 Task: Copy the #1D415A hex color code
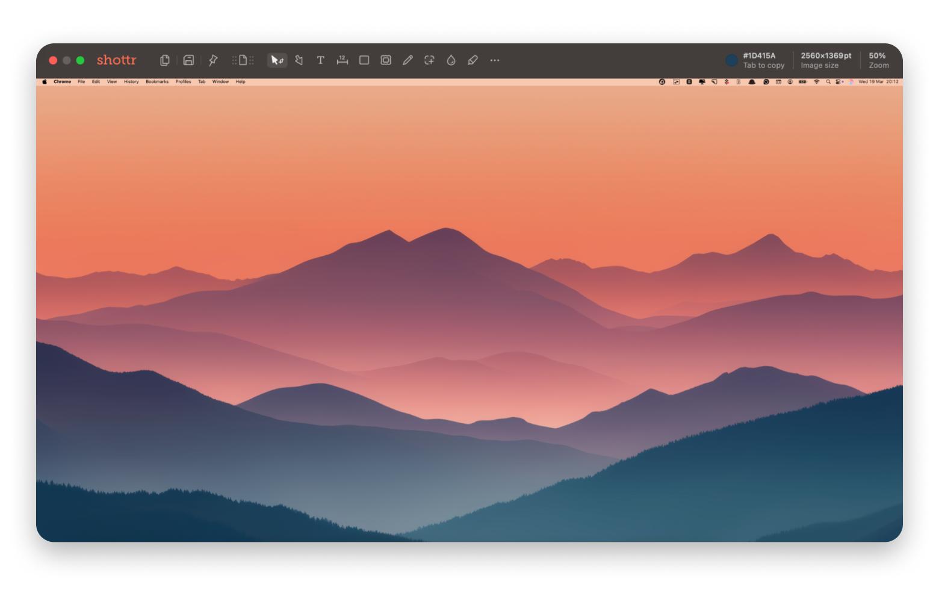(760, 56)
